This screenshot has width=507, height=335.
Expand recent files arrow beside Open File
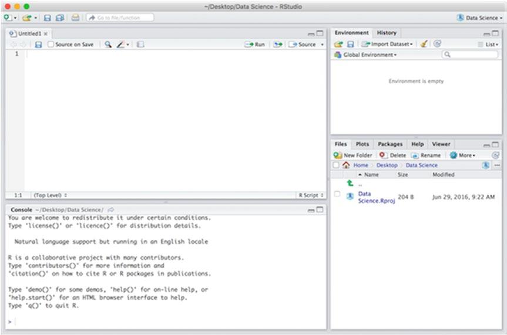tap(36, 18)
